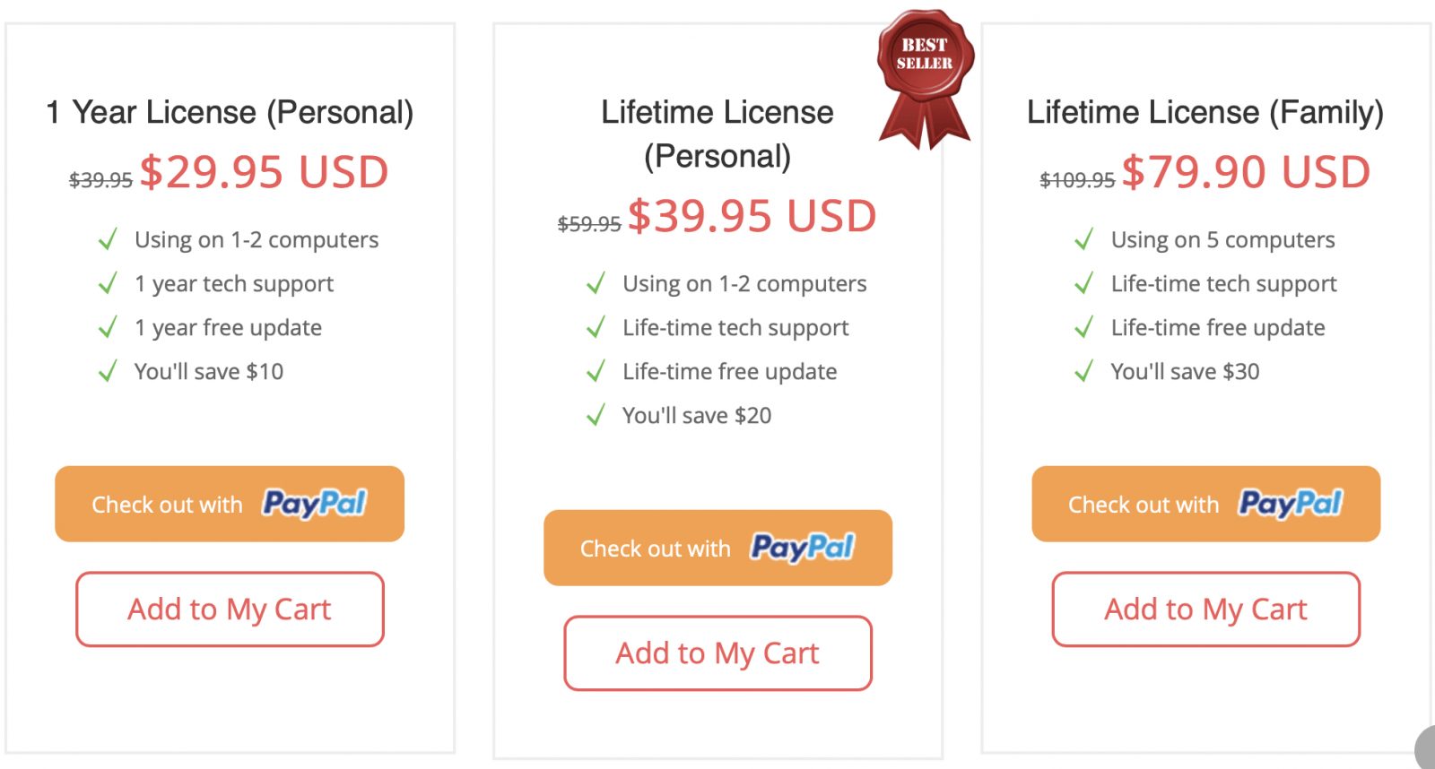1435x769 pixels.
Task: Select the $29.95 USD price text
Action: point(265,171)
